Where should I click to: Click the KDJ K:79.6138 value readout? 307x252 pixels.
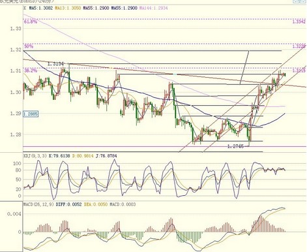pyautogui.click(x=59, y=156)
